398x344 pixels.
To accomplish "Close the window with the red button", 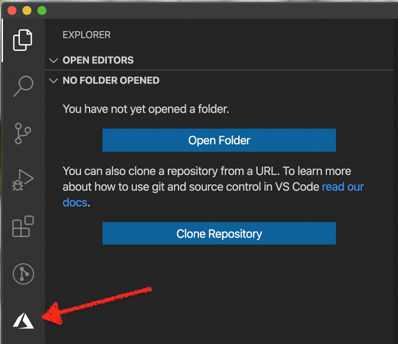I will 12,11.
